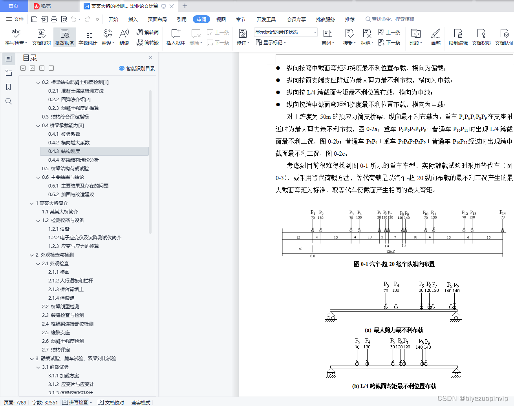This screenshot has width=514, height=406.
Task: Open the 开发工具 ribbon tab
Action: [x=266, y=19]
